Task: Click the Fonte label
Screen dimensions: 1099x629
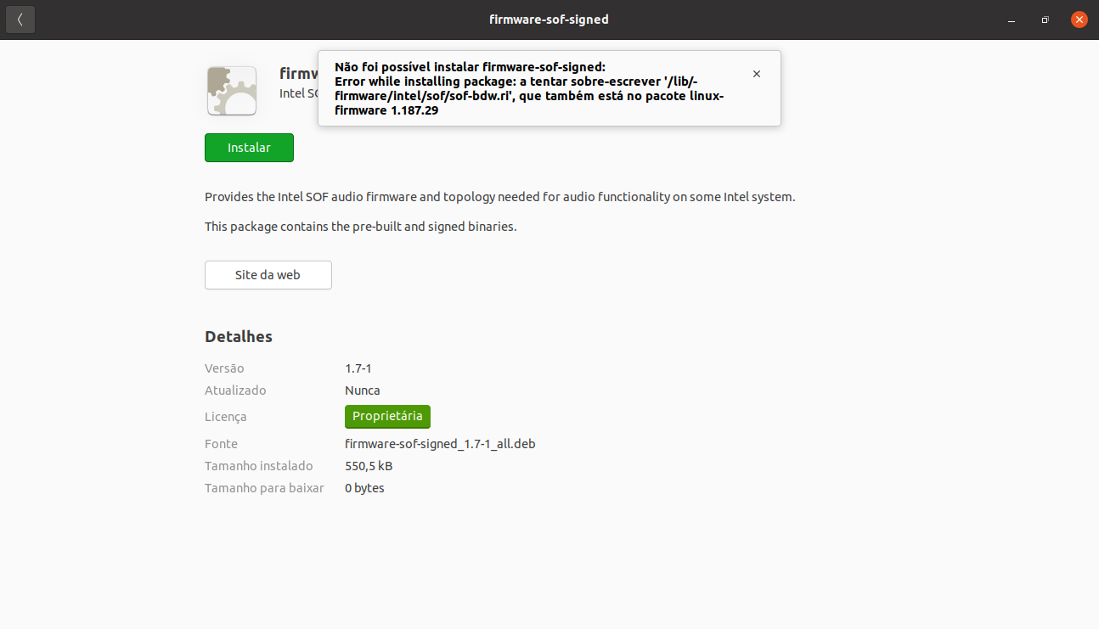Action: pyautogui.click(x=221, y=444)
